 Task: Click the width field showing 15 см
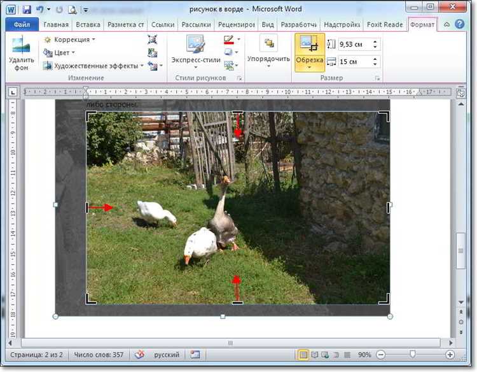point(354,62)
